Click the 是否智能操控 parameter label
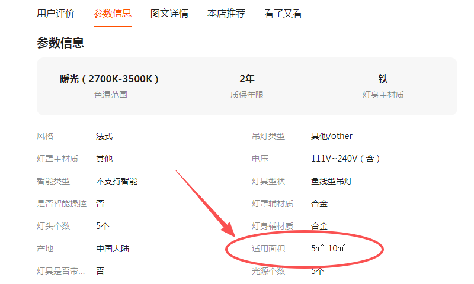 point(62,204)
